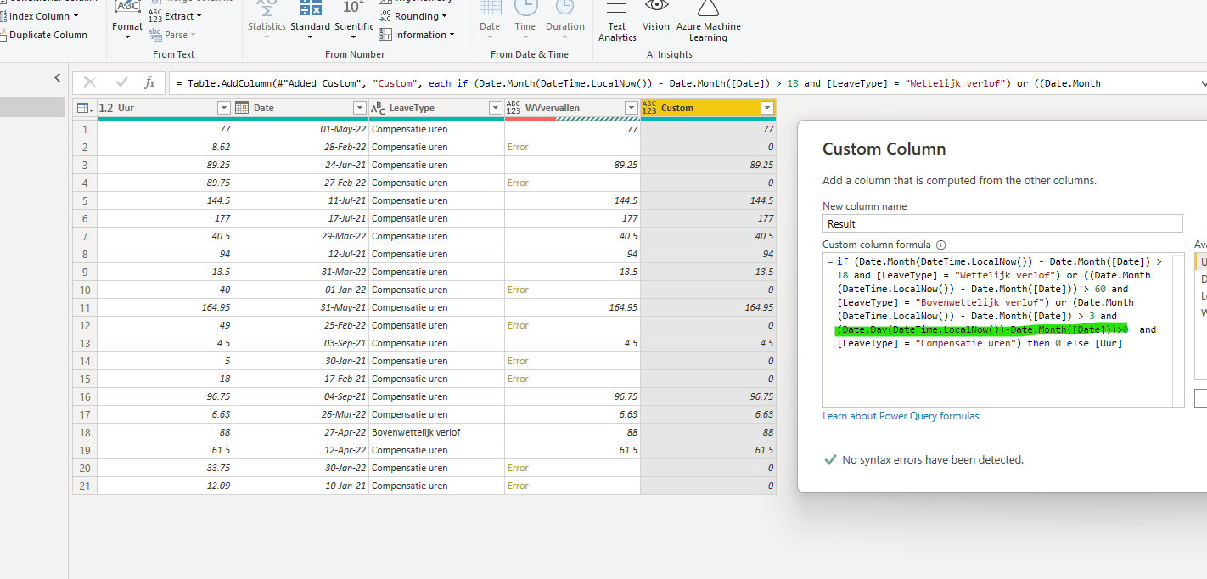The height and width of the screenshot is (579, 1207).
Task: Click the date cell 03-Sep-21
Action: (x=301, y=343)
